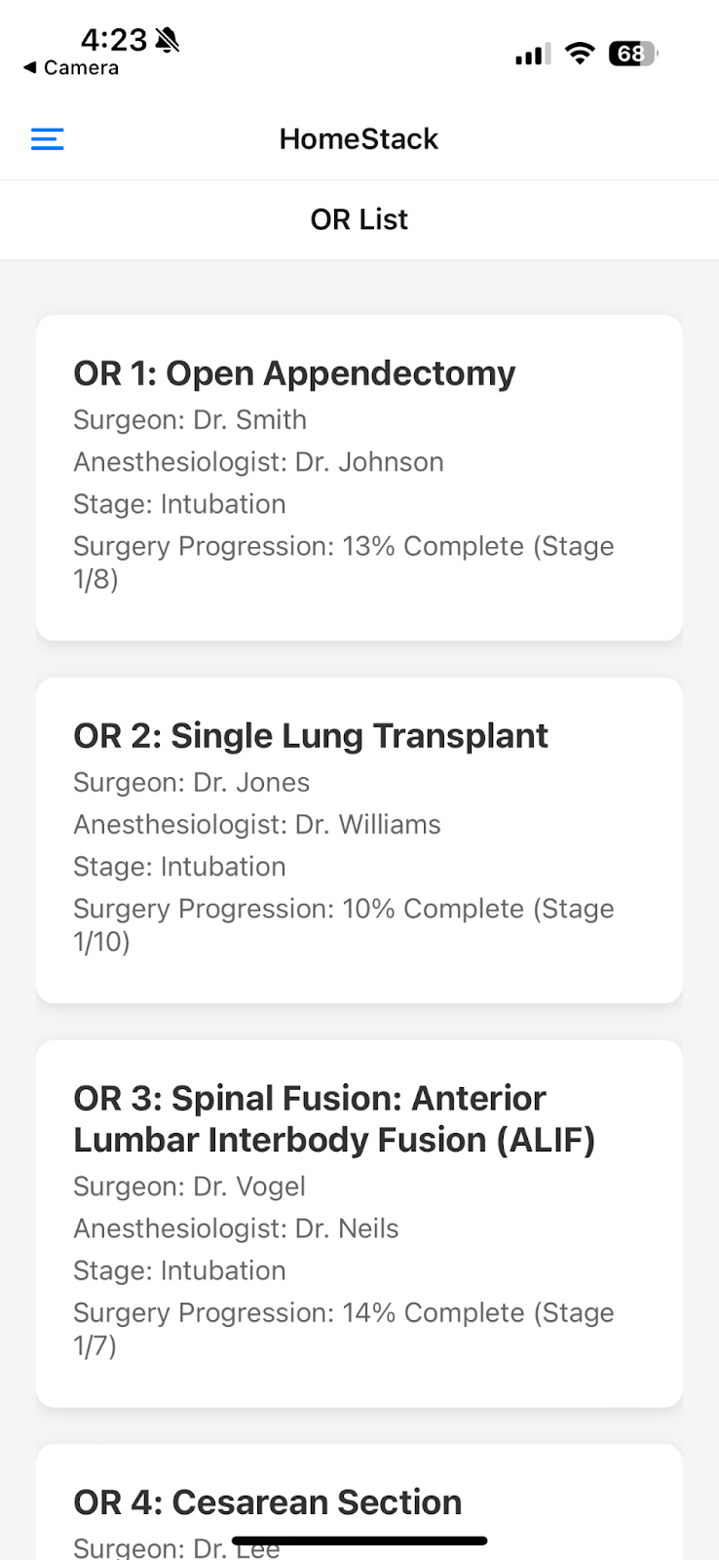This screenshot has width=719, height=1560.
Task: Tap the status bar clock
Action: tap(113, 40)
